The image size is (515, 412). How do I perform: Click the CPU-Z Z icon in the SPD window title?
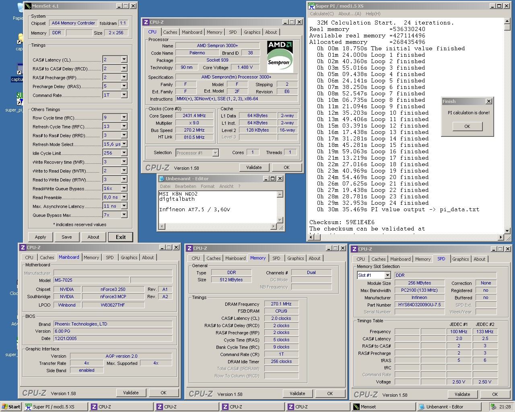tap(354, 249)
